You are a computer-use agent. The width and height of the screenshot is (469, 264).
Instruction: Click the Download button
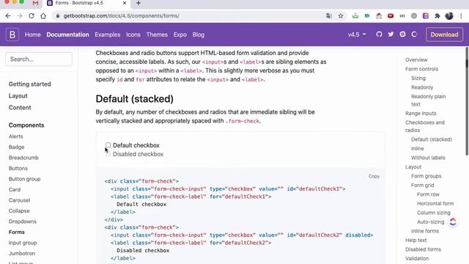point(444,34)
